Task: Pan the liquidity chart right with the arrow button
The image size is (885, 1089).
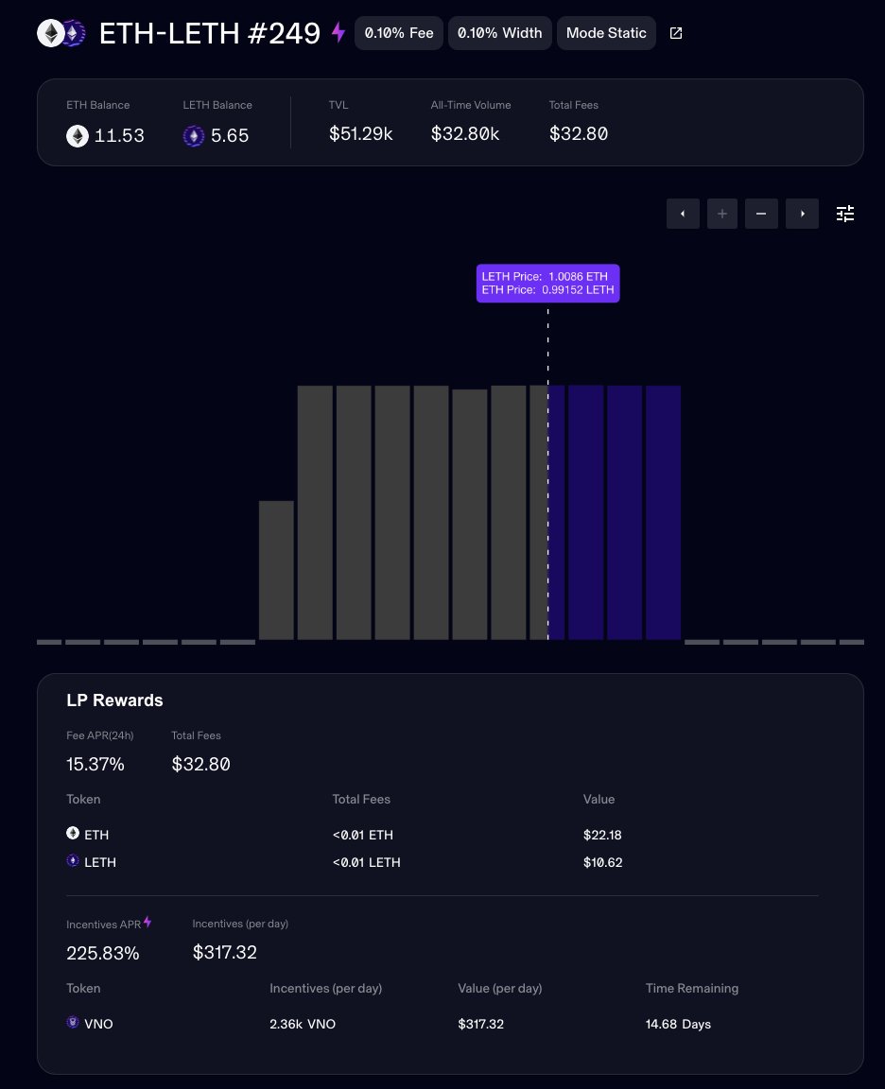Action: (x=803, y=214)
